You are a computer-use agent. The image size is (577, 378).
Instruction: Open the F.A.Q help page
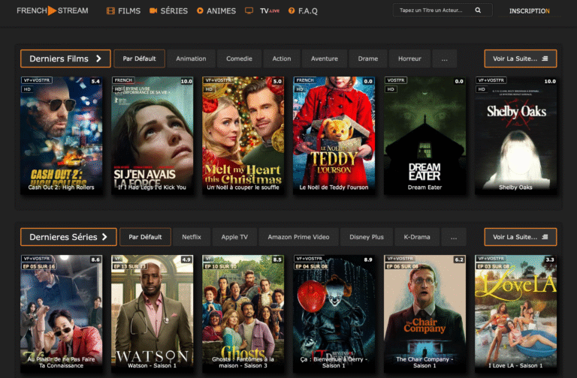point(303,11)
